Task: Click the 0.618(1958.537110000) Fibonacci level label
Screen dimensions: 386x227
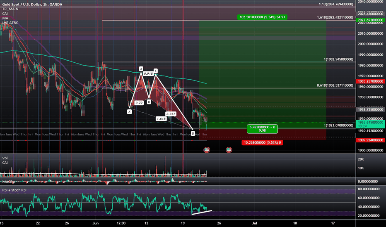Action: pos(335,85)
